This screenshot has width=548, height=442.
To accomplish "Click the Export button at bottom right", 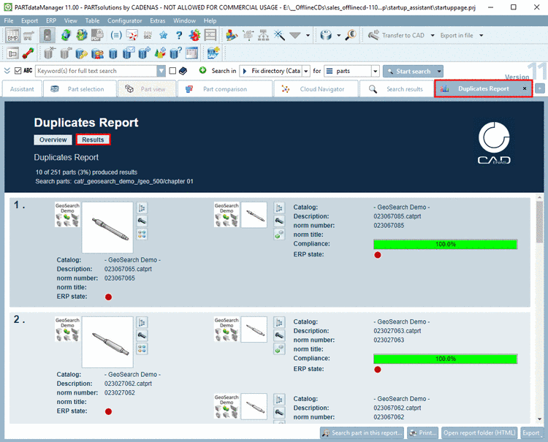I will 531,433.
